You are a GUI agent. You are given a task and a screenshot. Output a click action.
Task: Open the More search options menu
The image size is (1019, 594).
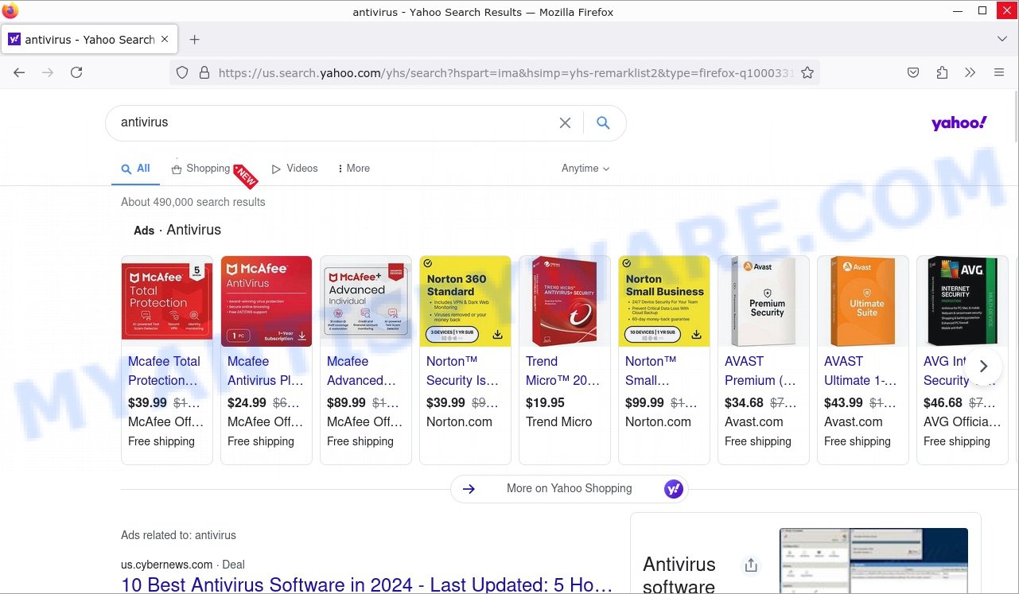click(x=354, y=169)
